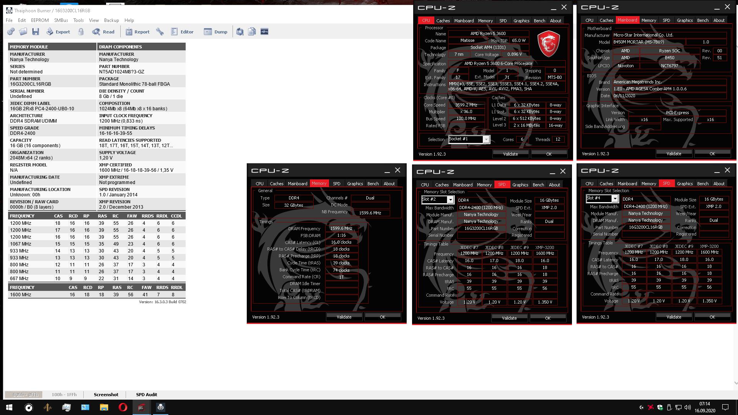Open the Socket #1 selection dropdown
Screen dimensions: 738x415
tap(486, 139)
